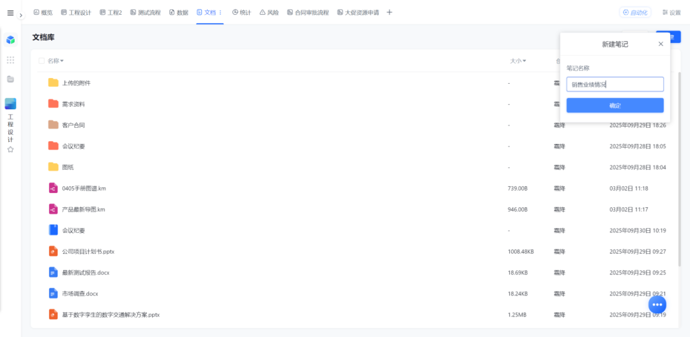This screenshot has width=690, height=337.
Task: Click the 0405手册图谱.km mind map icon
Action: click(x=53, y=188)
